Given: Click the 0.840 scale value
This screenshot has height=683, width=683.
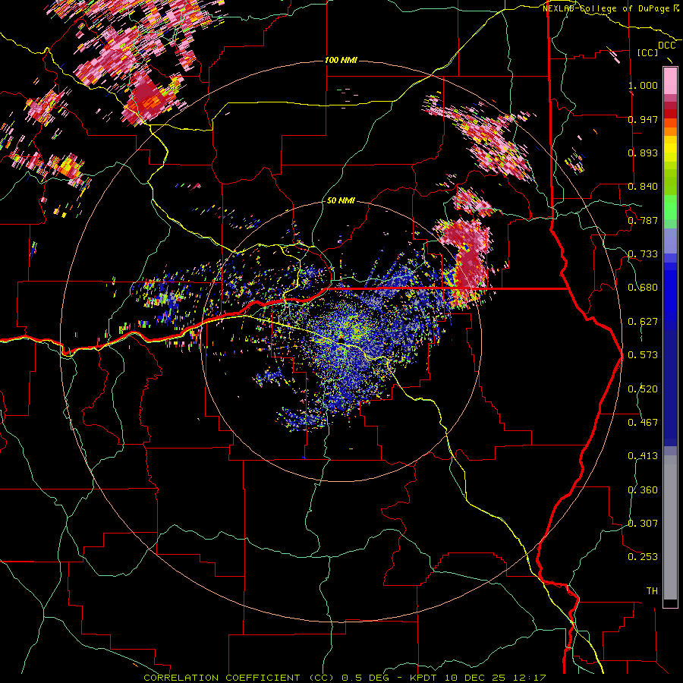Looking at the screenshot, I should coord(643,187).
